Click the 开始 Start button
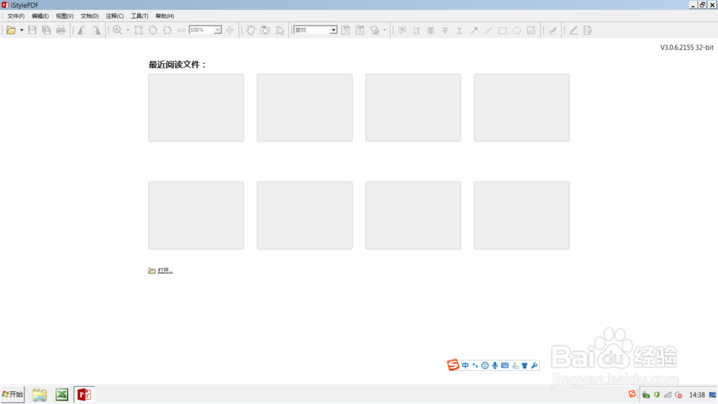This screenshot has height=404, width=718. tap(12, 394)
